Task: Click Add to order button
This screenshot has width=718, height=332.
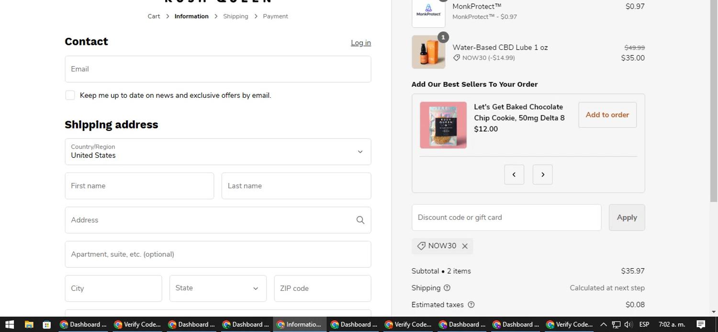Action: tap(607, 115)
